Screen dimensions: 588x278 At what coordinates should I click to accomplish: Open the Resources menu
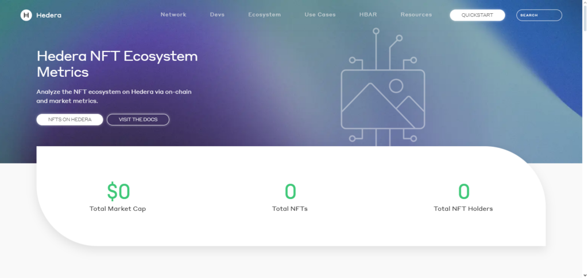click(x=416, y=14)
